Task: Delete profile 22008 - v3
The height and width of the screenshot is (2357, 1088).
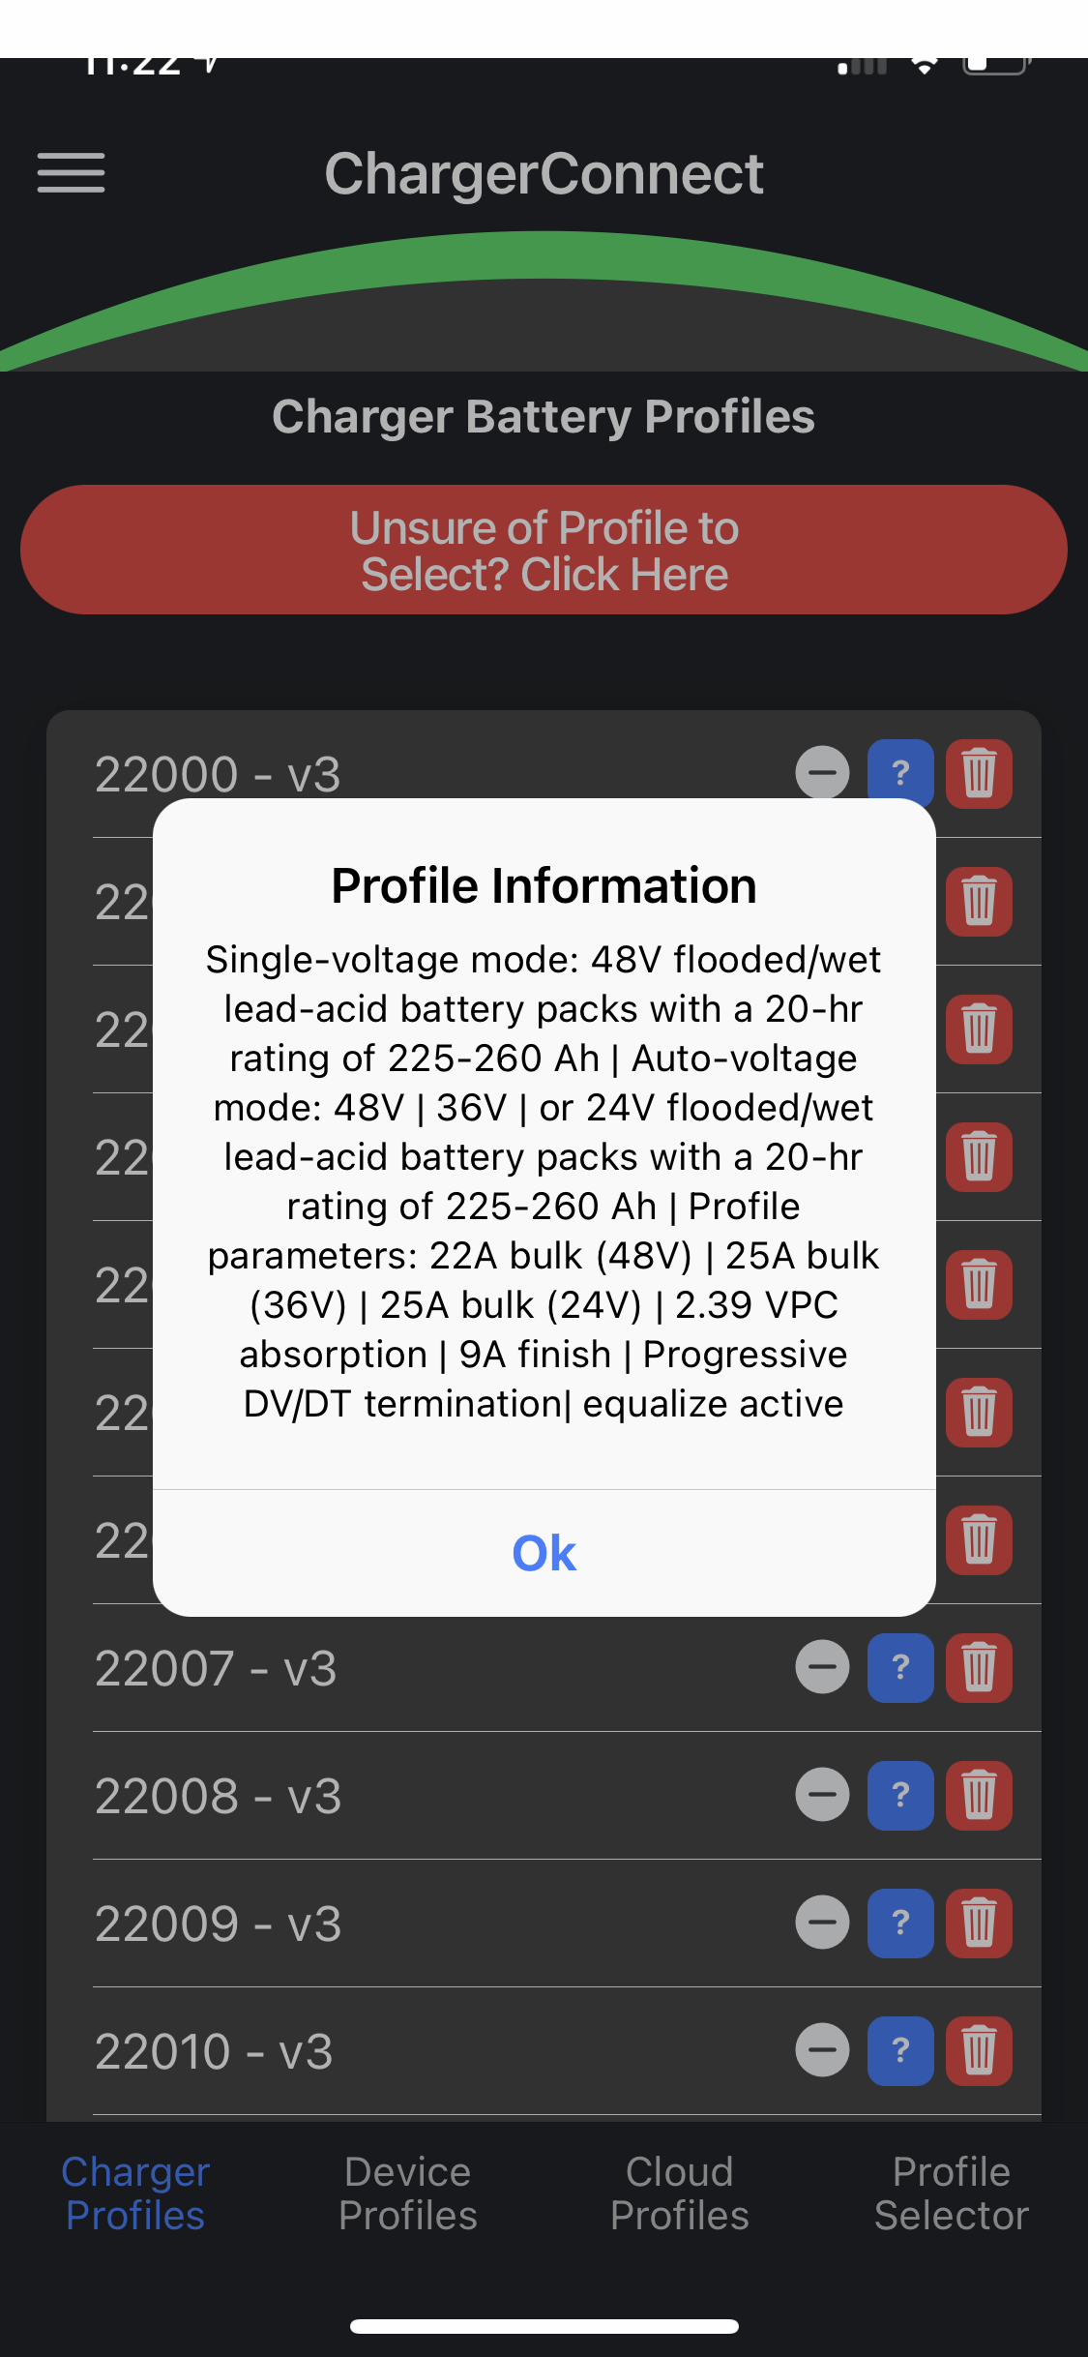Action: pyautogui.click(x=979, y=1795)
